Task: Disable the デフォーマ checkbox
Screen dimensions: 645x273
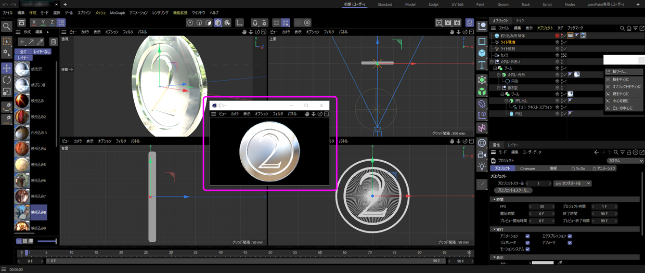Action: (x=570, y=242)
